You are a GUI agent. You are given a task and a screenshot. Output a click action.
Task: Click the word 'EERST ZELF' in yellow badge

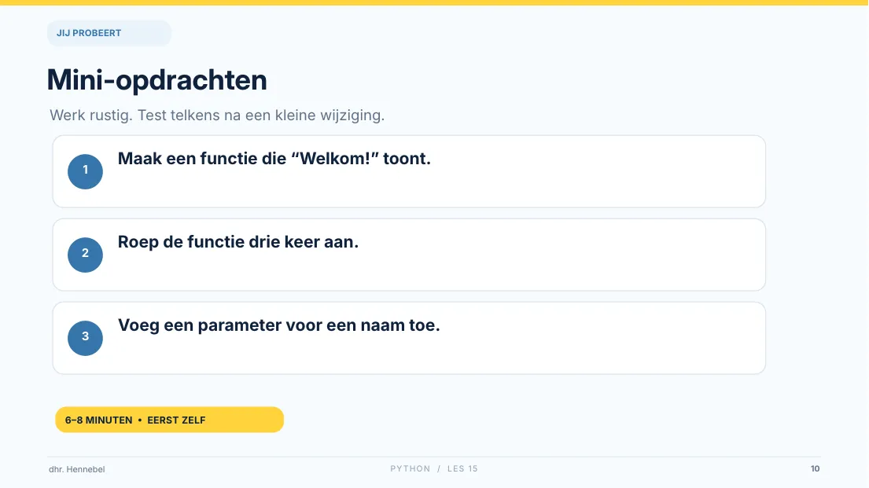point(176,420)
